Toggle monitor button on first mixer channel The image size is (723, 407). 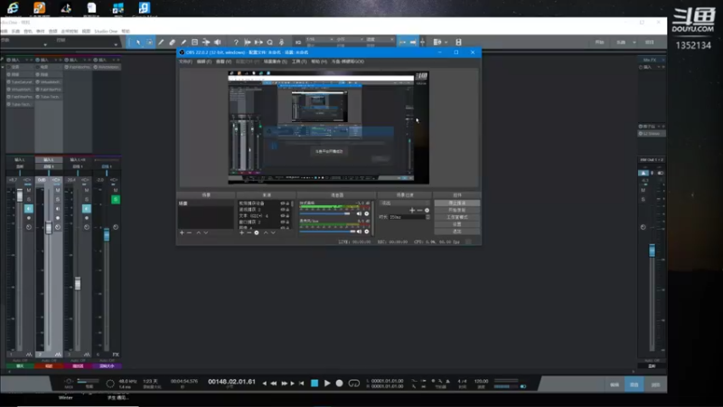click(29, 209)
